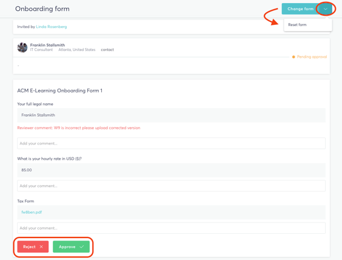
Task: Click the Approve checkmark icon
Action: click(x=82, y=247)
